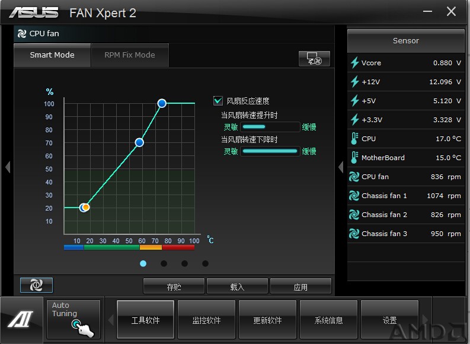The height and width of the screenshot is (344, 470).
Task: Select the +3.3V lightning icon
Action: coord(354,120)
